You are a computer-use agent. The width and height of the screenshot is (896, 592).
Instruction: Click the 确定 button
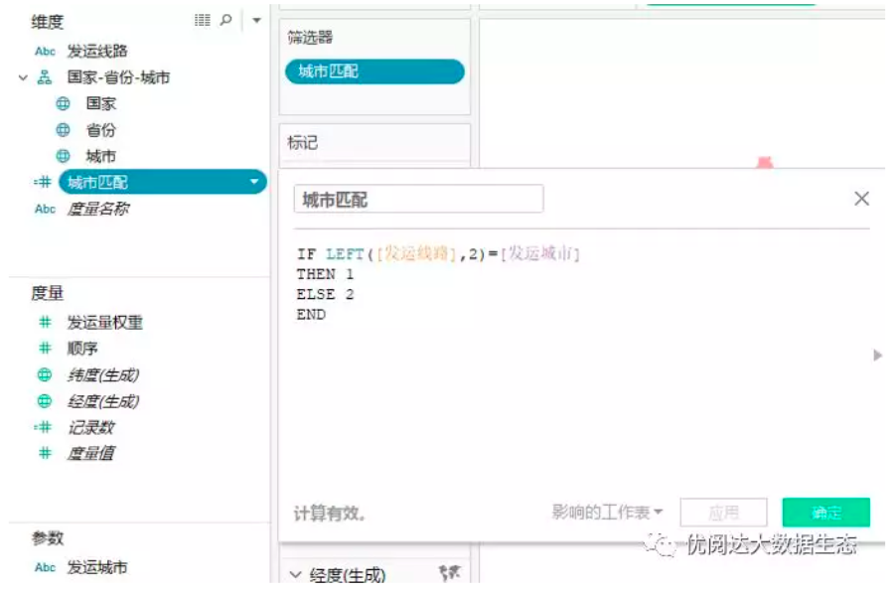(825, 513)
